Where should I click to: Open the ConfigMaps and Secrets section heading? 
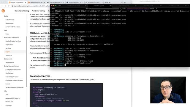pyautogui.click(x=11, y=66)
